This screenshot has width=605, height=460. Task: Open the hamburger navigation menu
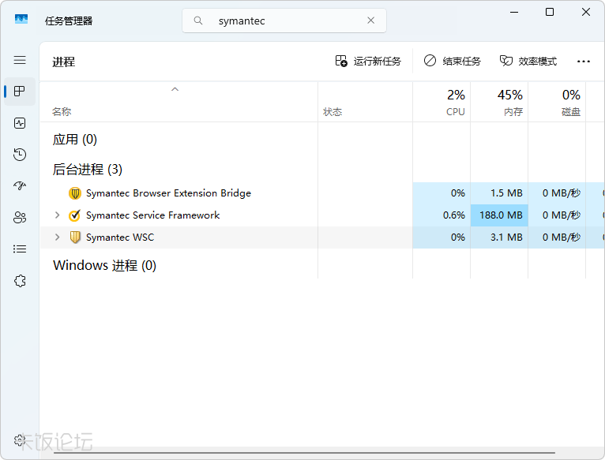click(20, 60)
